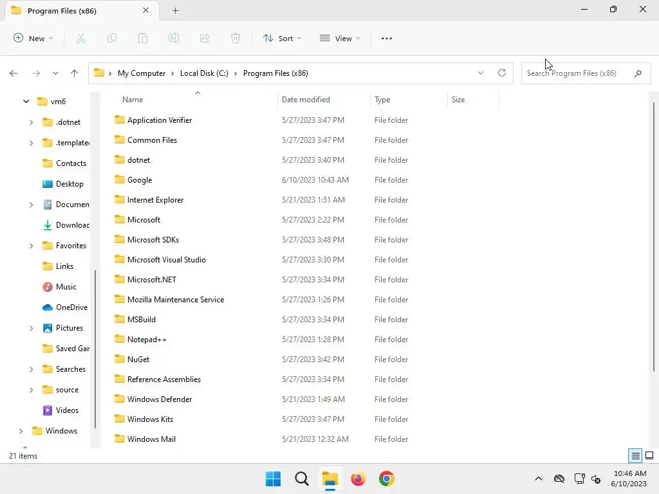Click File Explorer taskbar icon
Screen dimensions: 659x494
pyautogui.click(x=330, y=479)
